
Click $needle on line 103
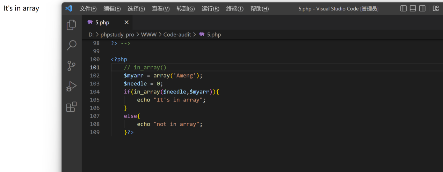point(135,84)
